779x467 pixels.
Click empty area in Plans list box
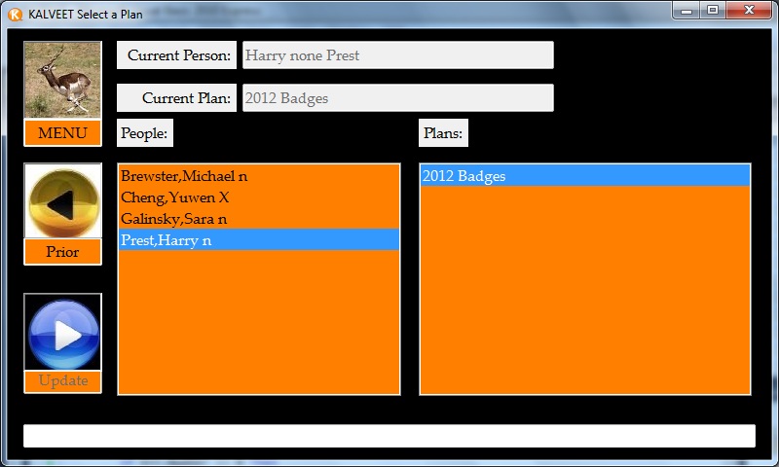pyautogui.click(x=584, y=292)
